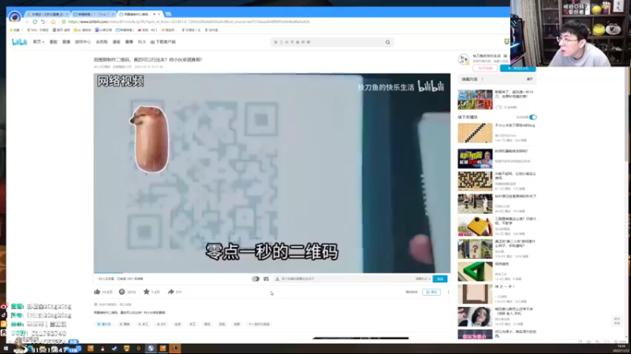Viewport: 631px width, 354px height.
Task: Open the dense Go board pattern video thumbnail
Action: click(475, 181)
